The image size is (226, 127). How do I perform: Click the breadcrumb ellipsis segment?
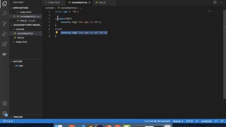[81, 8]
